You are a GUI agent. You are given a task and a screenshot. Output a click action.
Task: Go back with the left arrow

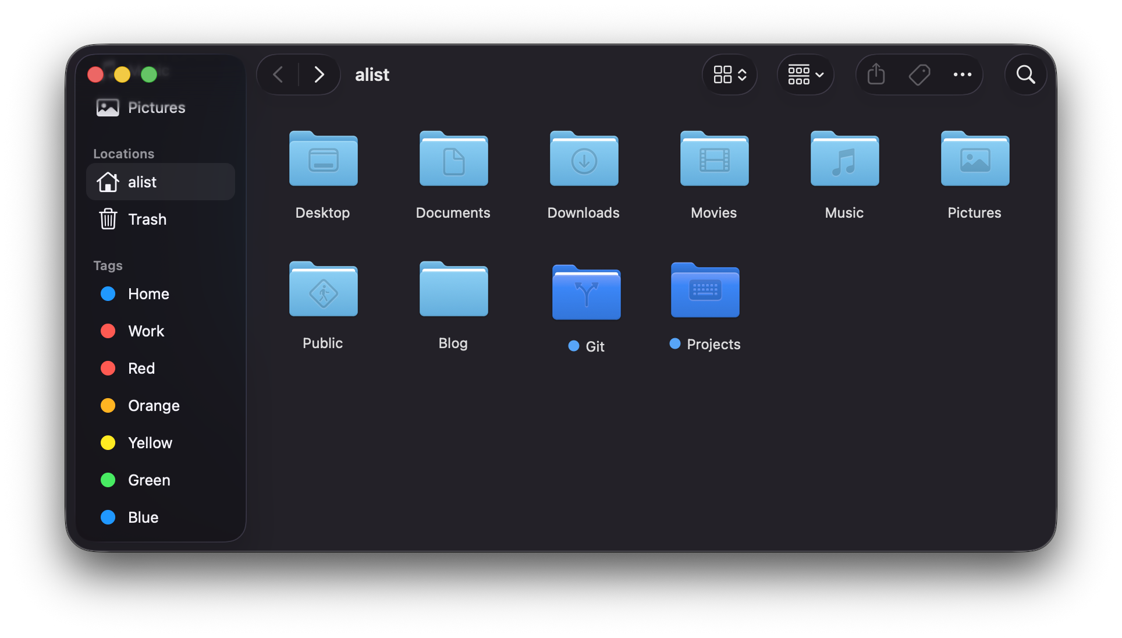pos(278,75)
